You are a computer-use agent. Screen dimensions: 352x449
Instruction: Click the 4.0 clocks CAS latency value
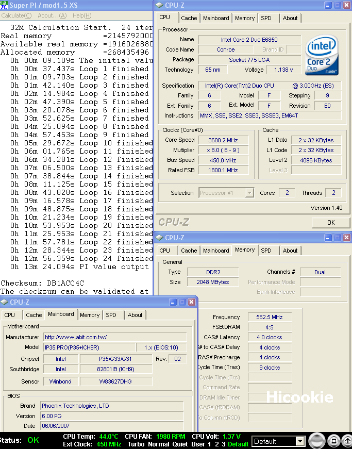270,337
